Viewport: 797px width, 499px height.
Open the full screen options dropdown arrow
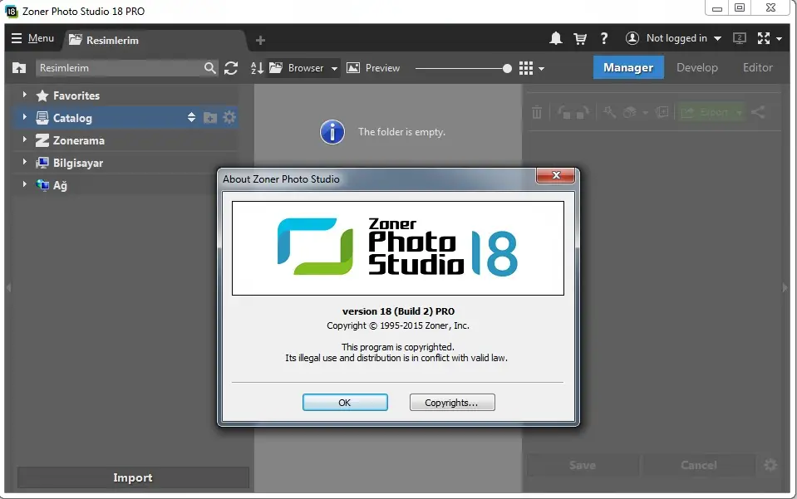coord(779,38)
